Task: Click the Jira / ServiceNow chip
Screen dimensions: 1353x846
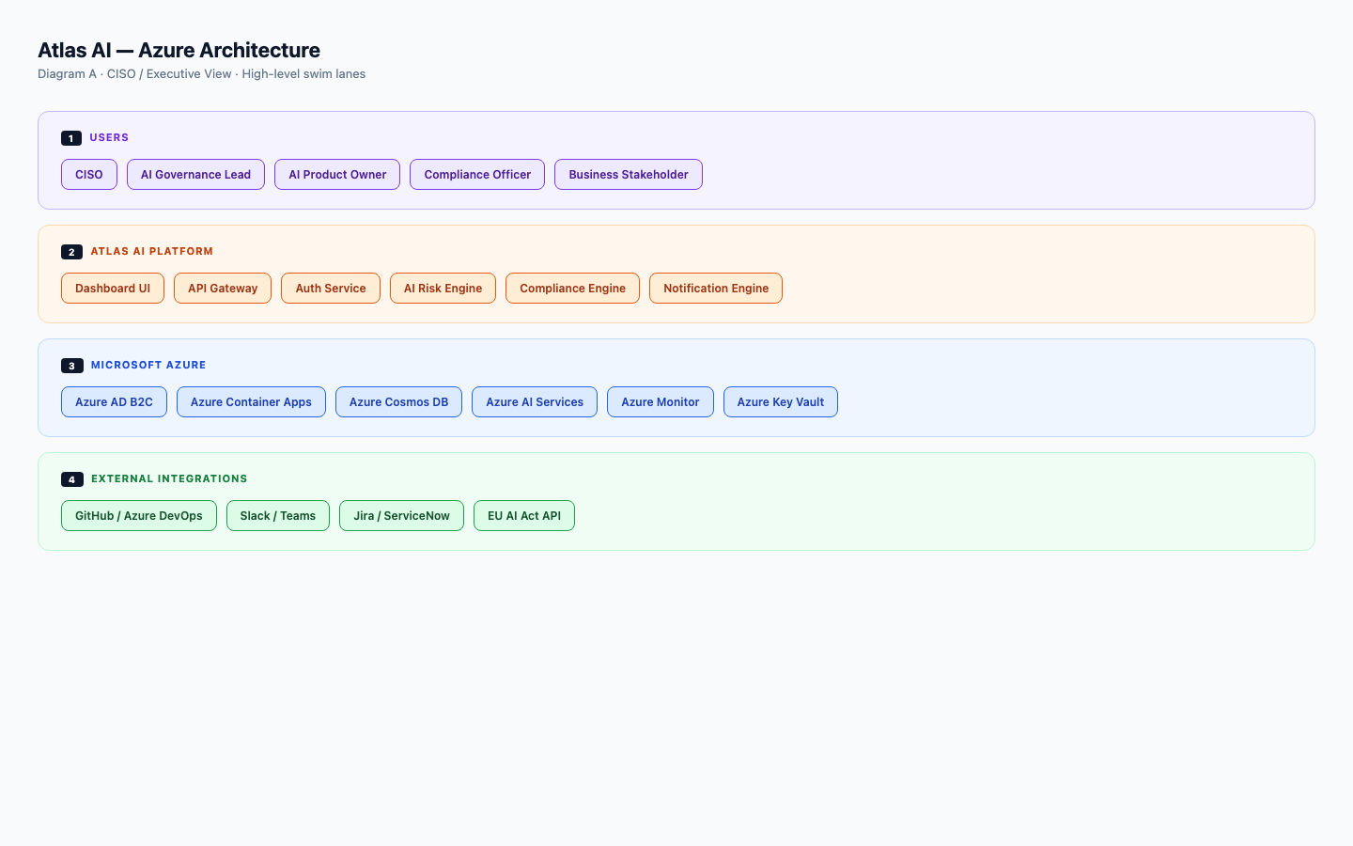Action: [401, 516]
